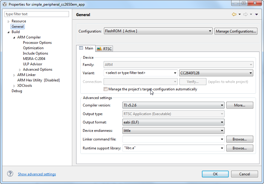Select the Main tab
Screen dimensions: 264x184
point(86,48)
